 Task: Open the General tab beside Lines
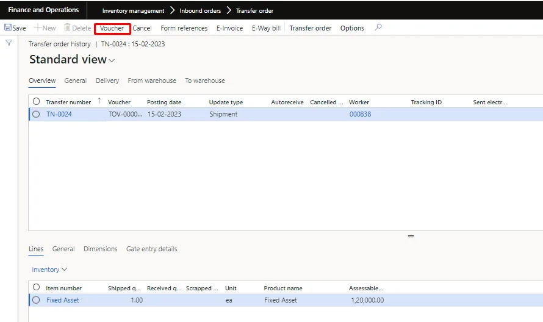63,249
